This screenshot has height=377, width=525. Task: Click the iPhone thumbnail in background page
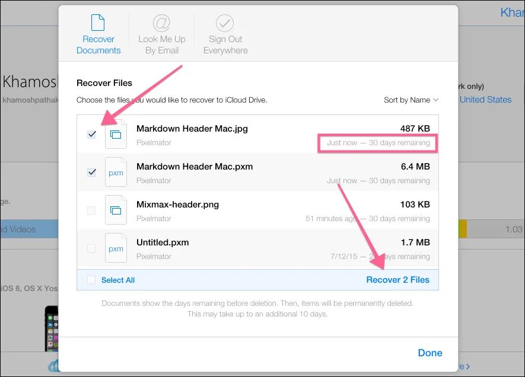(x=52, y=328)
